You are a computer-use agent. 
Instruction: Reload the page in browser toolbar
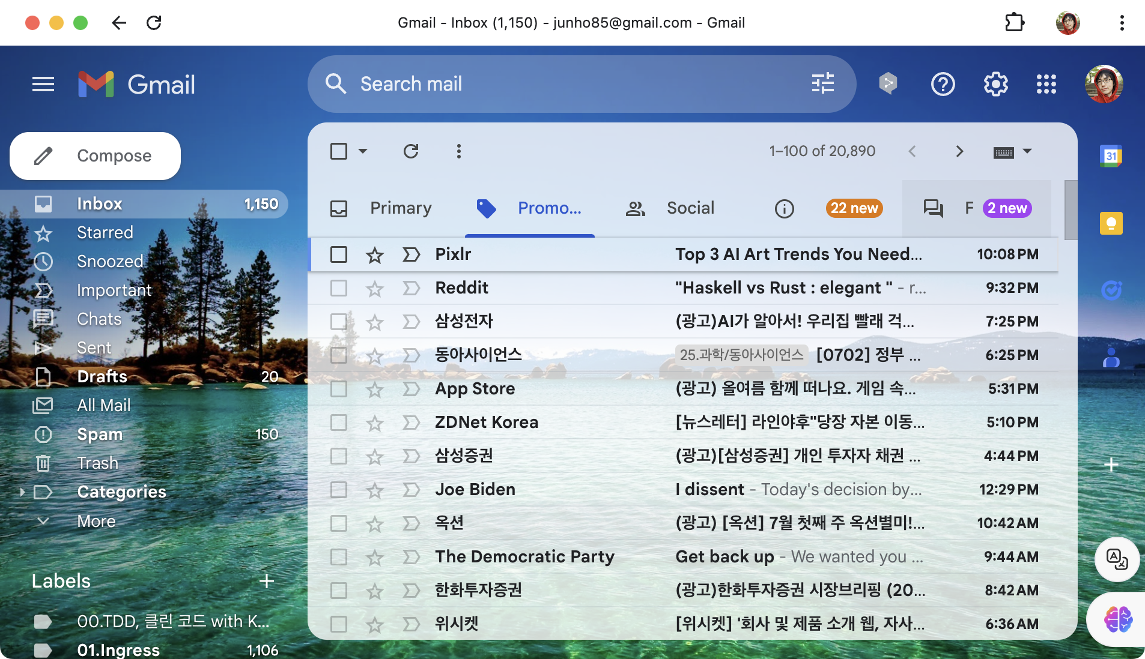click(154, 23)
